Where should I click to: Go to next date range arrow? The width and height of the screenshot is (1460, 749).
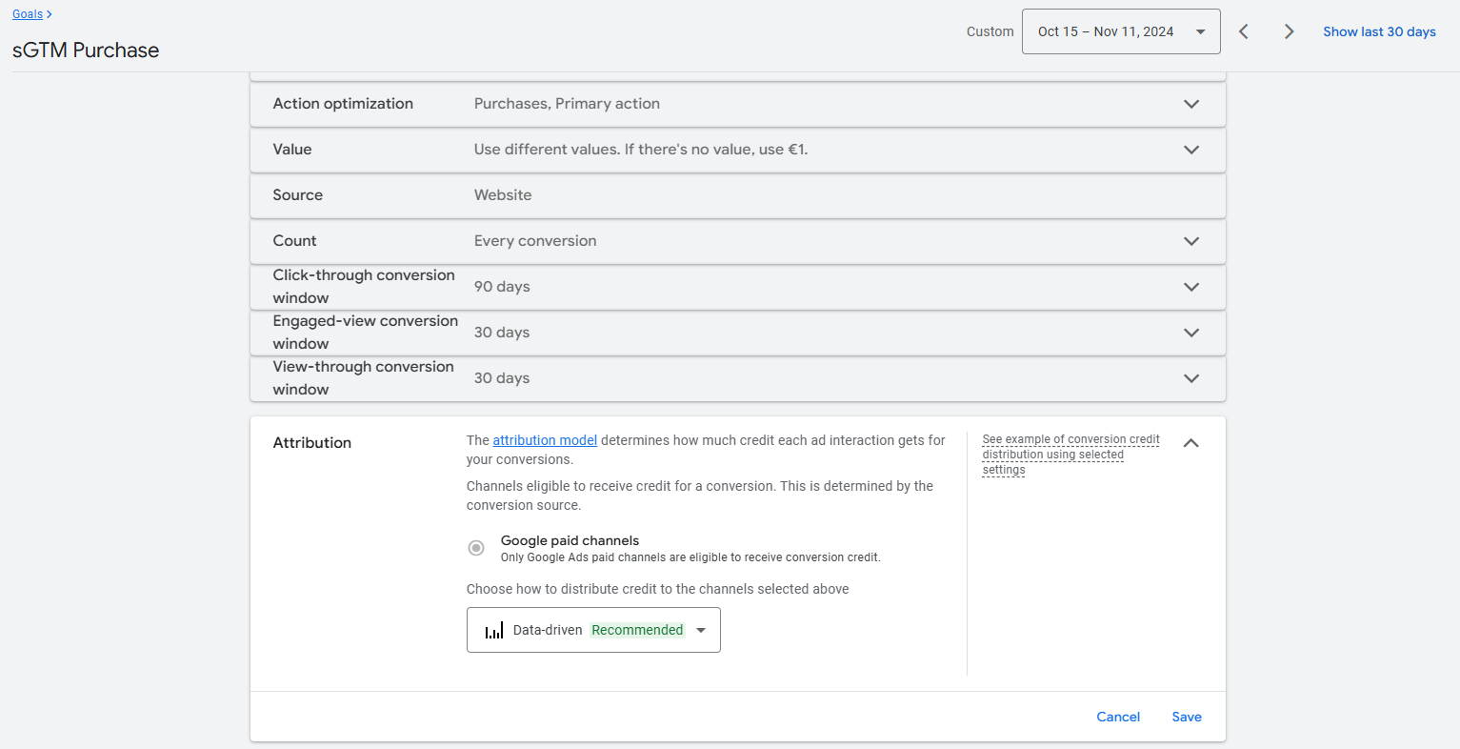click(x=1289, y=31)
